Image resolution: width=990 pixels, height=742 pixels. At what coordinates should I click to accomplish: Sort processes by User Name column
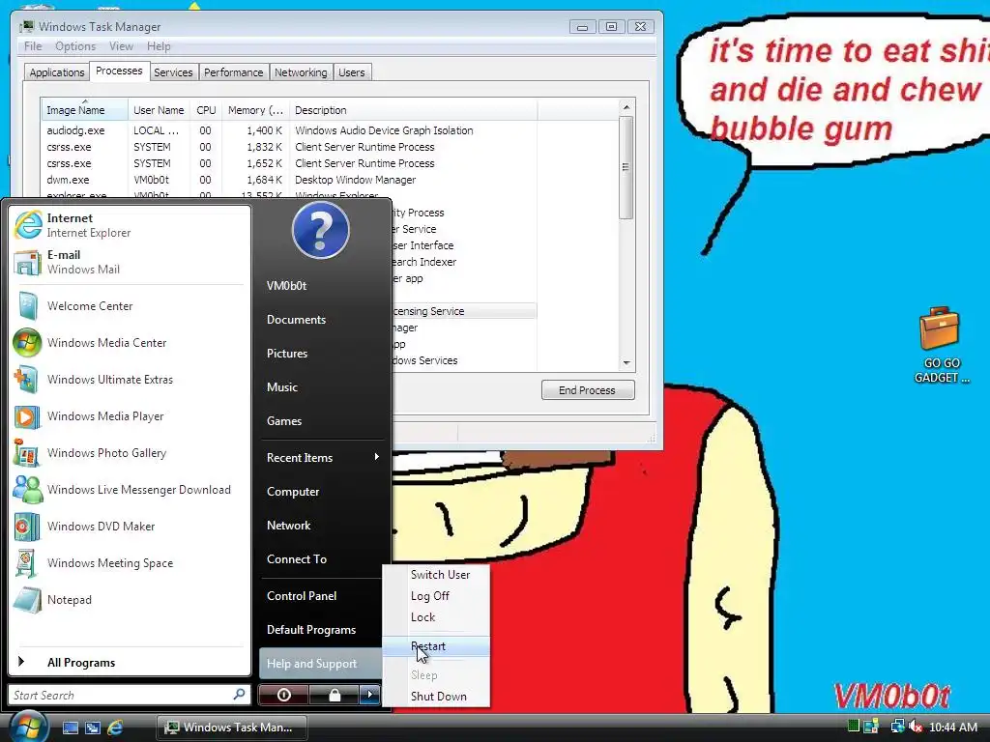tap(160, 110)
